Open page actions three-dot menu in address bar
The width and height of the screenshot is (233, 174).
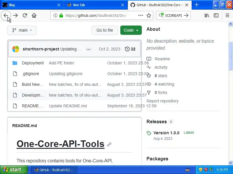click(x=140, y=15)
